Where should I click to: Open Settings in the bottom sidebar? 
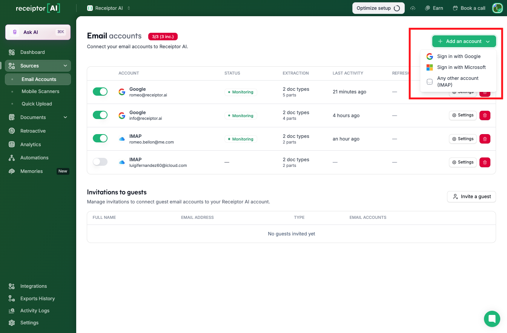[x=38, y=323]
